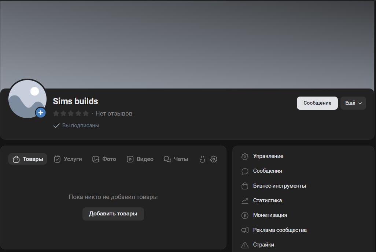Expand the Ещё dropdown menu
The height and width of the screenshot is (252, 376).
pos(353,103)
